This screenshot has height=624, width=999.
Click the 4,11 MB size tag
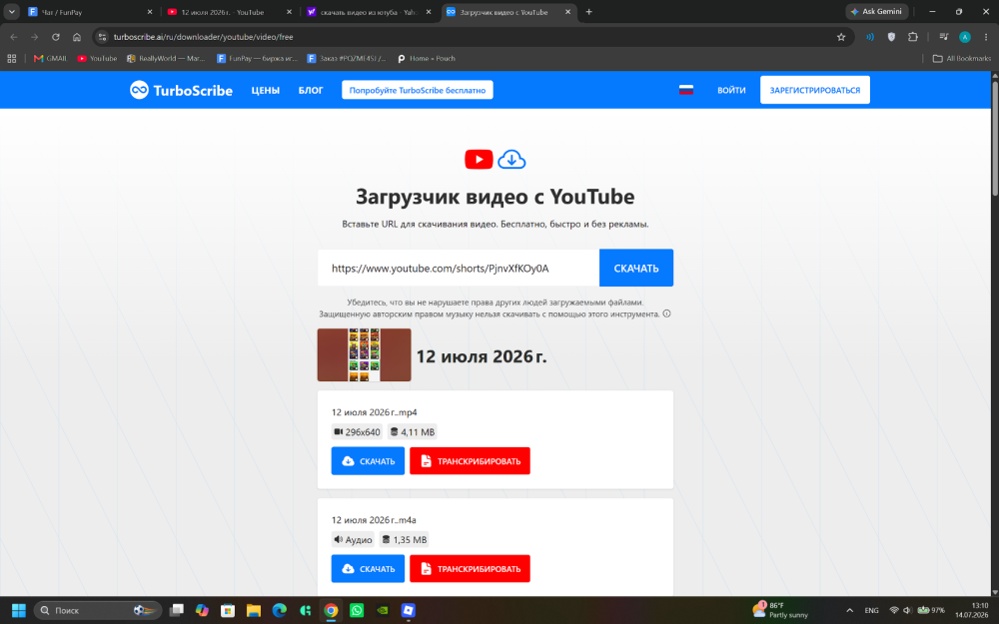(412, 431)
